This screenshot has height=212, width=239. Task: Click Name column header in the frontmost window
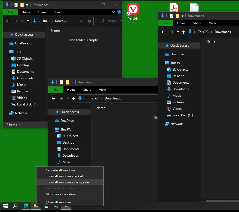(211, 41)
